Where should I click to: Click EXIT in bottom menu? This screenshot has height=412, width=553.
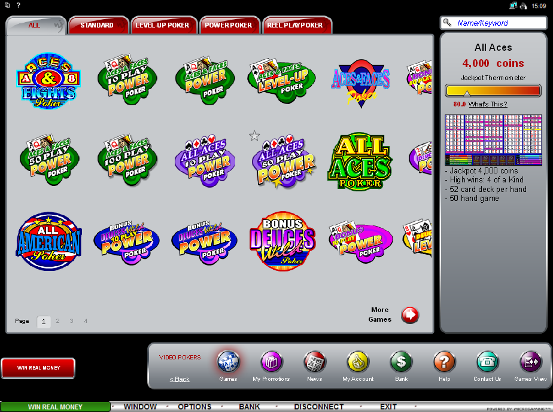(388, 407)
